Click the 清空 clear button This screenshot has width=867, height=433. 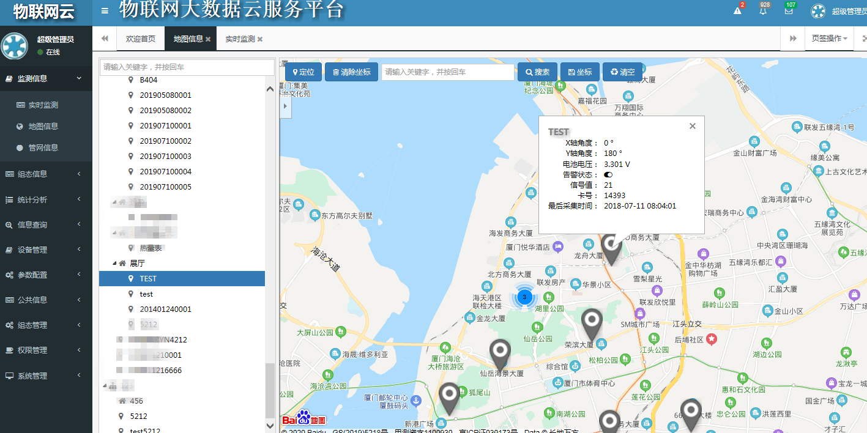coord(622,72)
